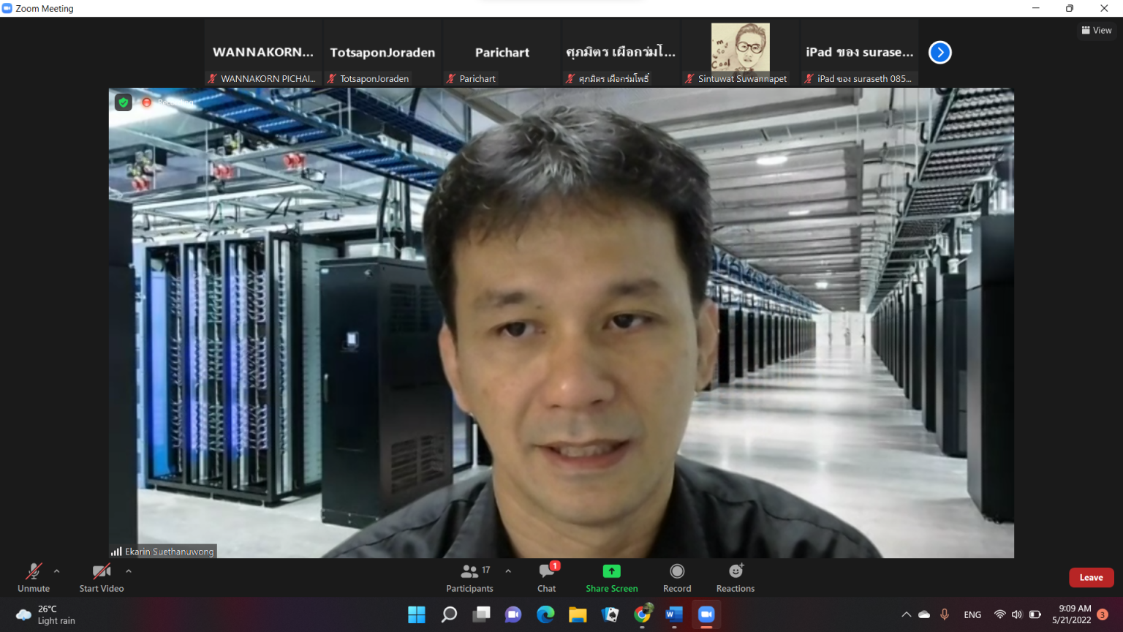Viewport: 1123px width, 632px height.
Task: Start recording with Record button
Action: pyautogui.click(x=677, y=576)
